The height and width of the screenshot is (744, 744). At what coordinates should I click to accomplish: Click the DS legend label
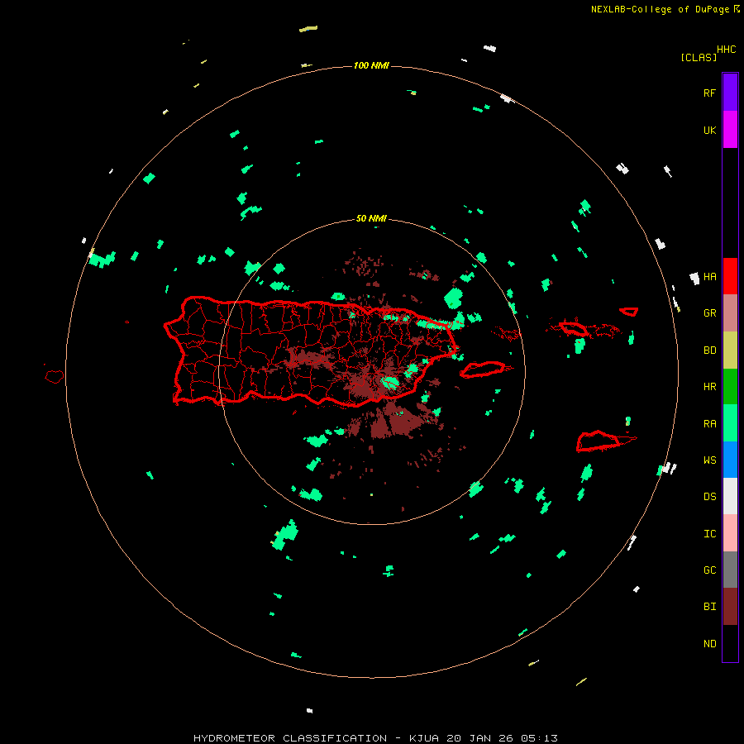coord(709,497)
